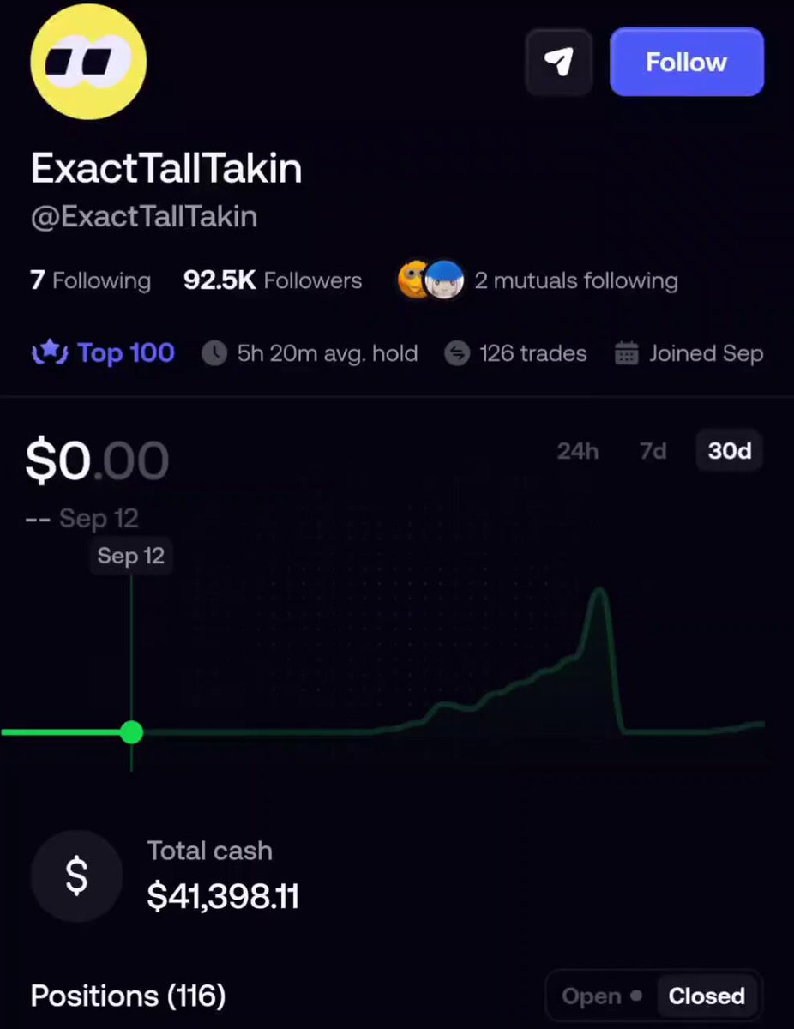Open the 92.5K Followers list
The height and width of the screenshot is (1029, 794).
click(273, 280)
